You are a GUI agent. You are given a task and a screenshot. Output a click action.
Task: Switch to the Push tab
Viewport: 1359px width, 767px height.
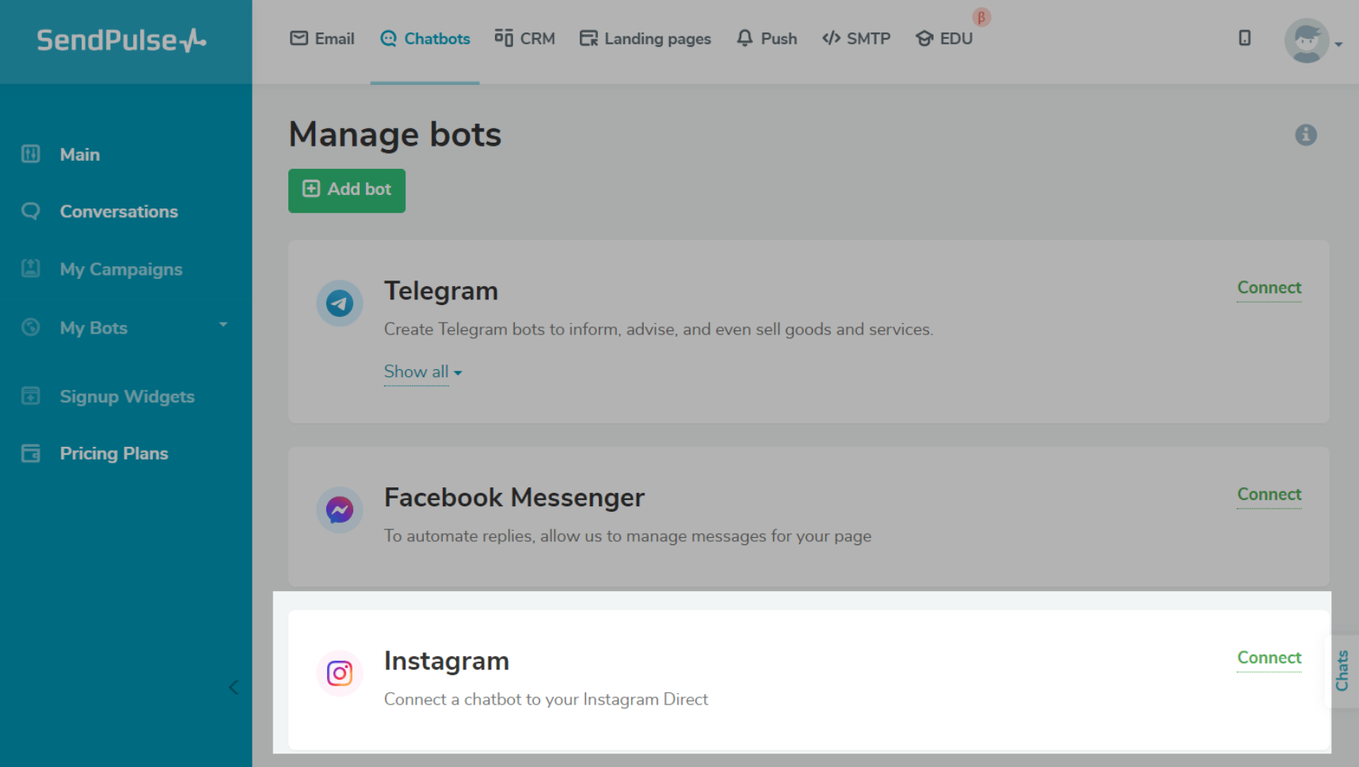(767, 39)
